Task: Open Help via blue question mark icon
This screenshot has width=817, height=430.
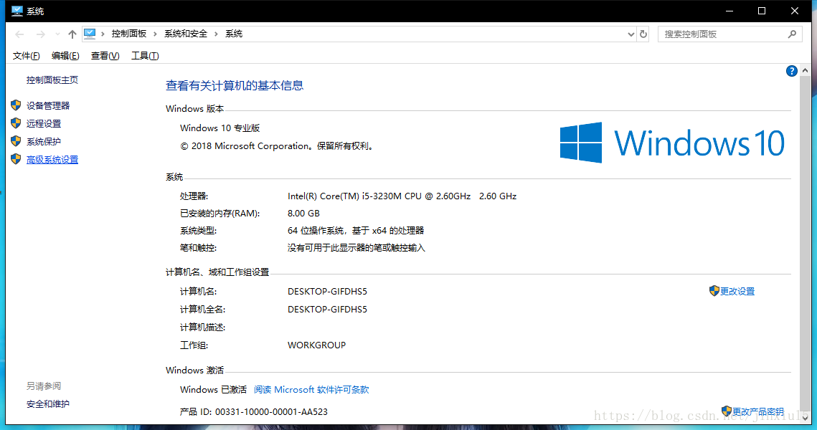Action: click(x=791, y=71)
